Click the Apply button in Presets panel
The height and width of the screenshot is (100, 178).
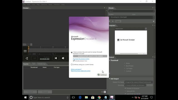click(118, 21)
